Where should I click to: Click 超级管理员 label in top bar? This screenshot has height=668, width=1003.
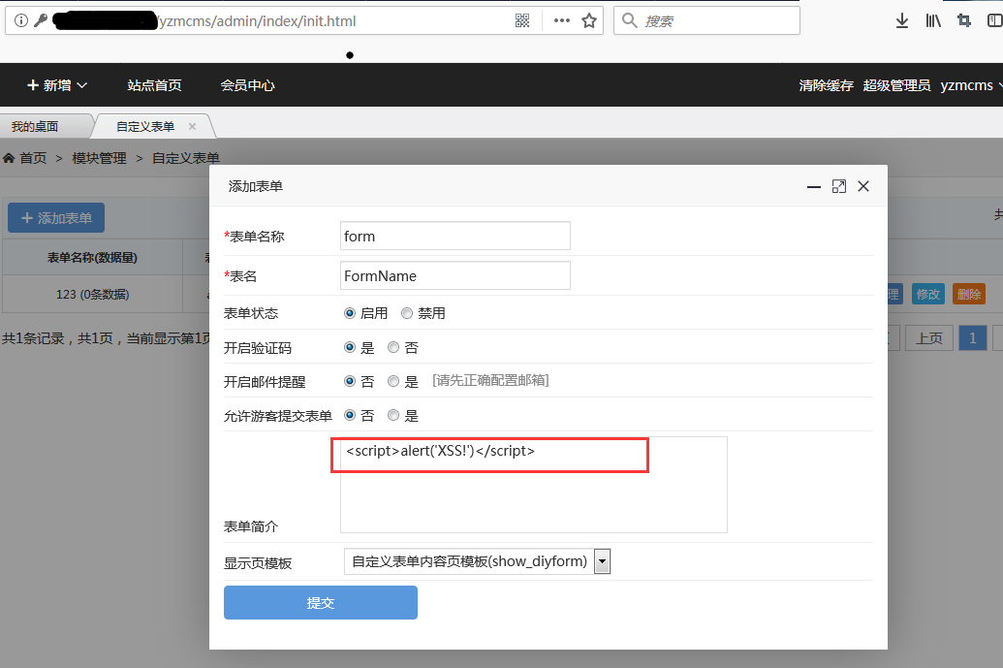point(896,85)
